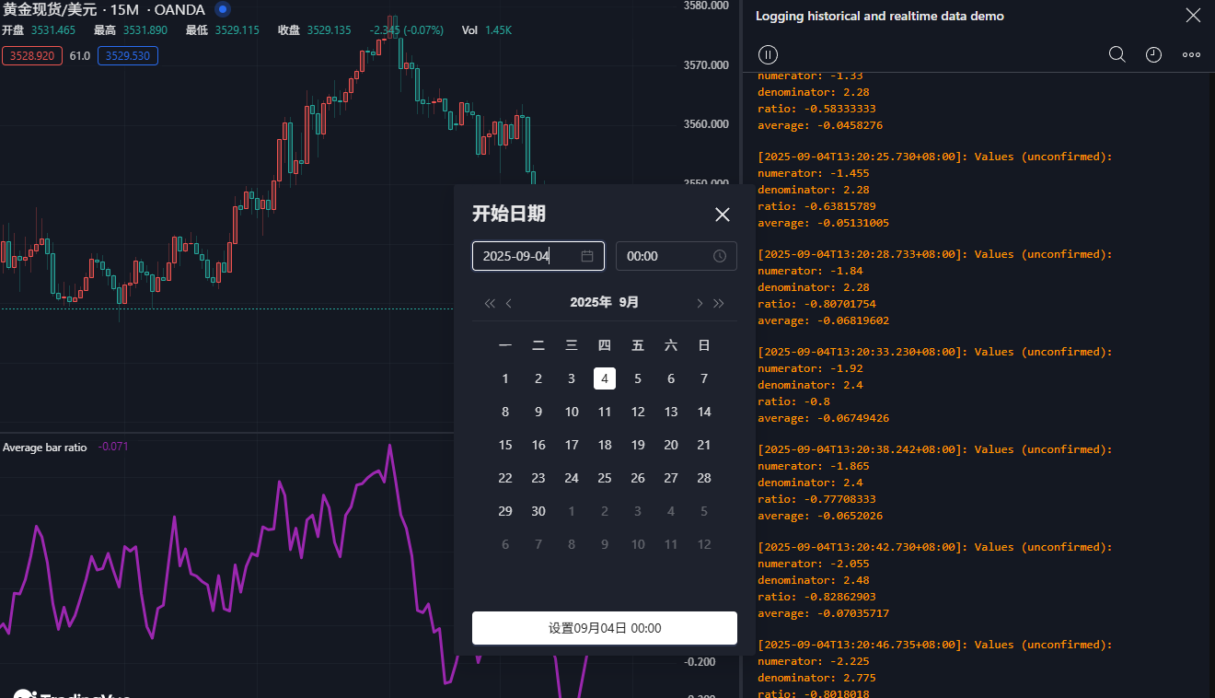This screenshot has height=698, width=1215.
Task: Go to previous month in calendar
Action: click(509, 303)
